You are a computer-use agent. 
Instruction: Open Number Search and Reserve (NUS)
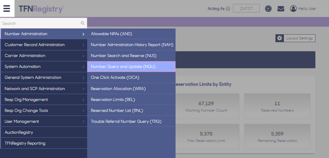point(131,56)
